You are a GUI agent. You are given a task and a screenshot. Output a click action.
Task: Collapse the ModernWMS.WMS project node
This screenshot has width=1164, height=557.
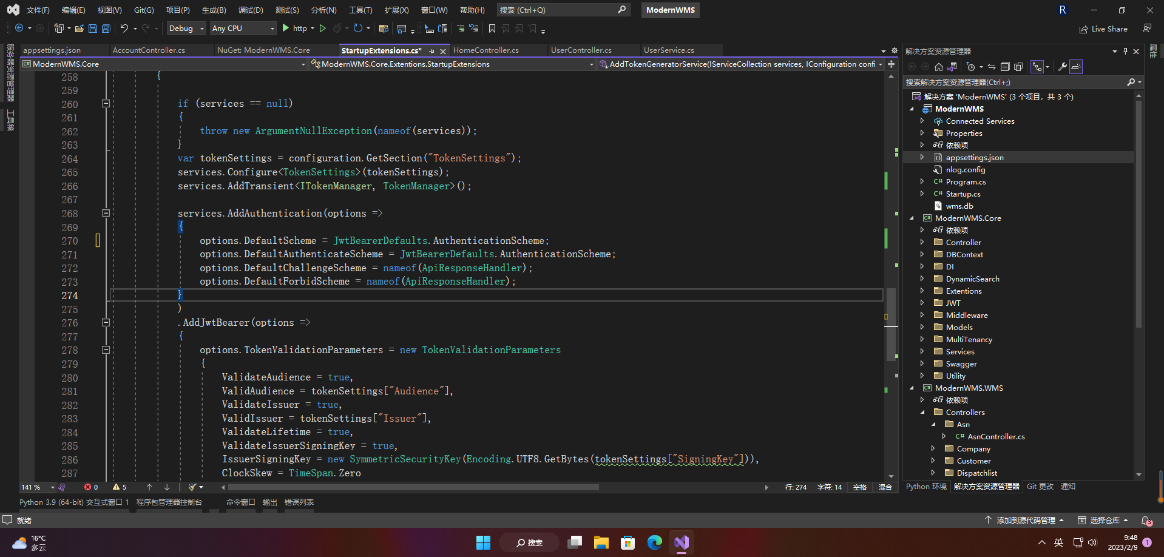pyautogui.click(x=912, y=388)
